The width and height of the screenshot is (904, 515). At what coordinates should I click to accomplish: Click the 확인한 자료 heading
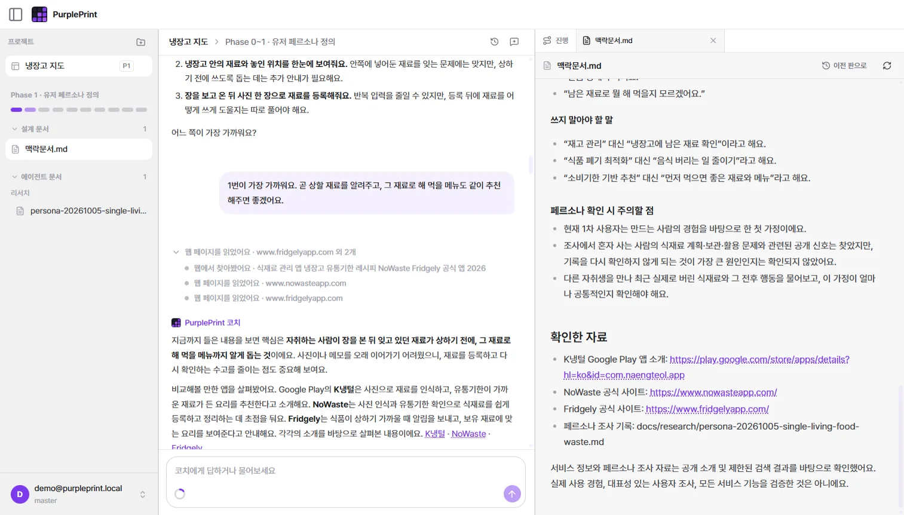(578, 337)
